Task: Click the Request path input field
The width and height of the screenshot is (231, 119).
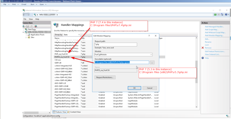Action: tap(116, 45)
